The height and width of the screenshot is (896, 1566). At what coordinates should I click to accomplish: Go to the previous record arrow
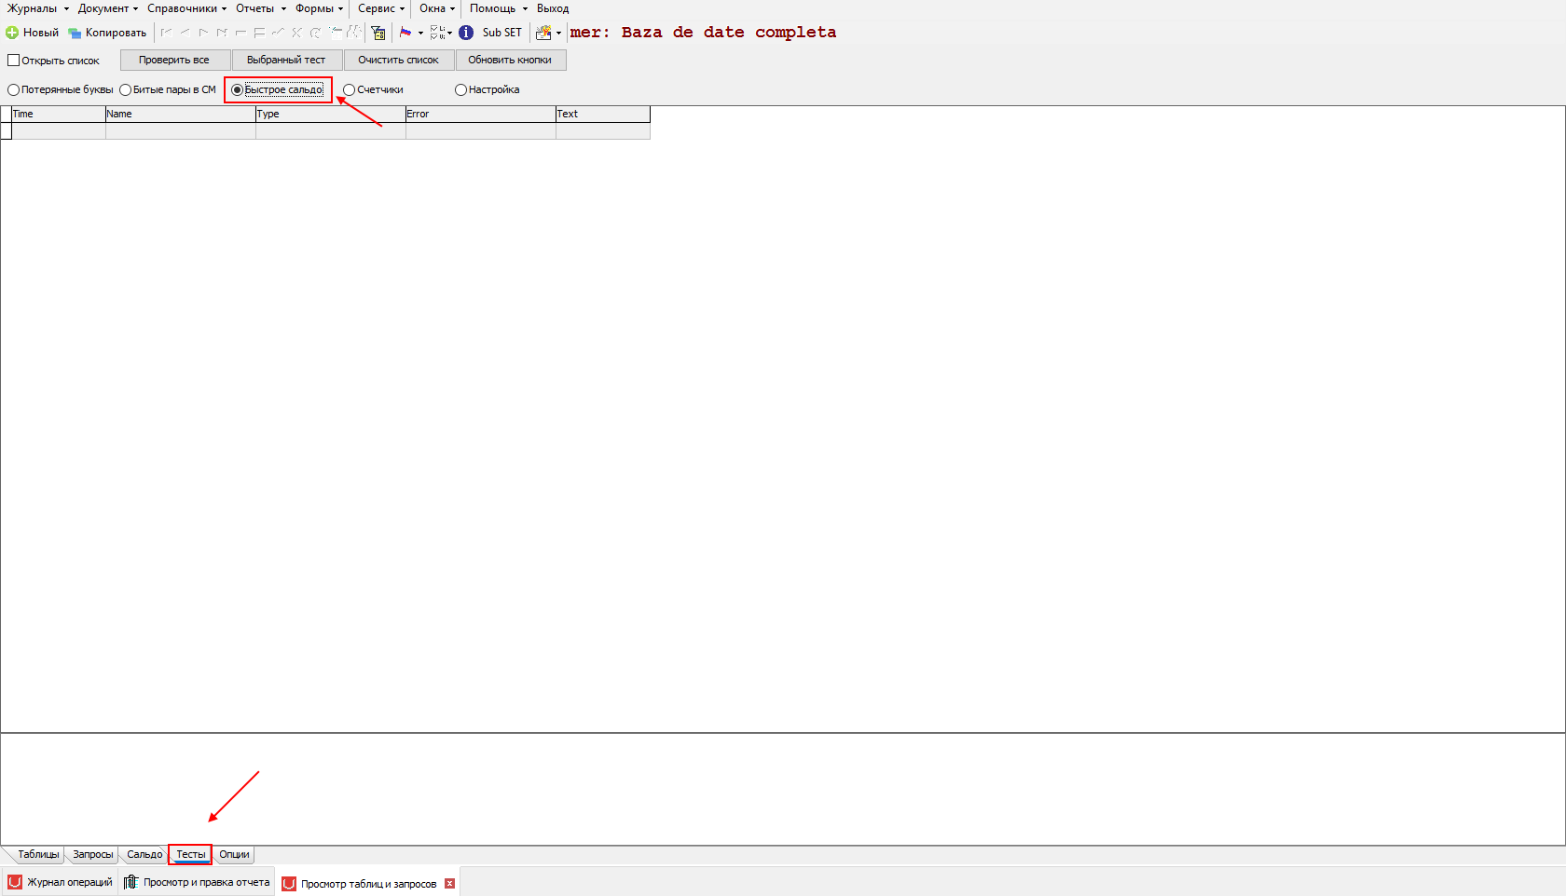coord(185,33)
